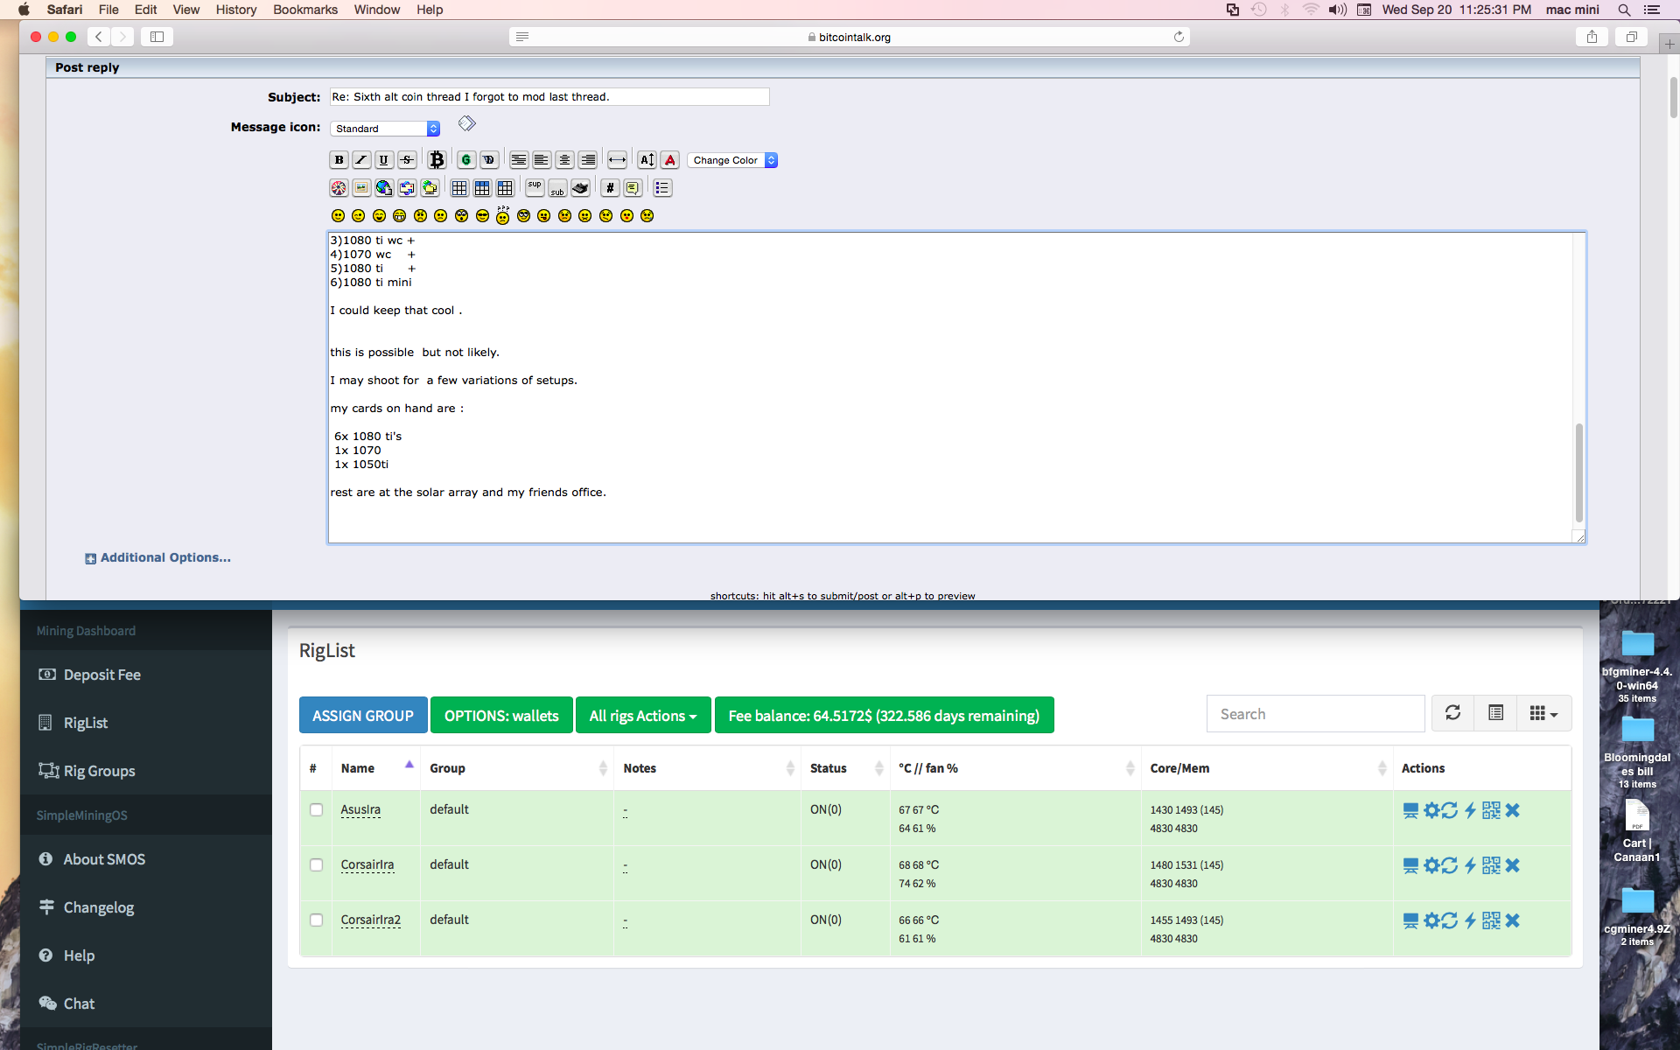Image resolution: width=1680 pixels, height=1050 pixels.
Task: Insert a bulleted list
Action: click(x=662, y=188)
